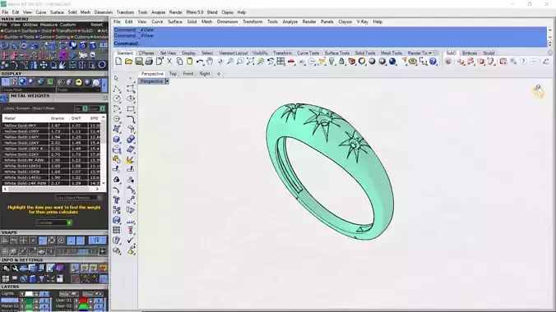Open the V-Ray menu

(362, 21)
